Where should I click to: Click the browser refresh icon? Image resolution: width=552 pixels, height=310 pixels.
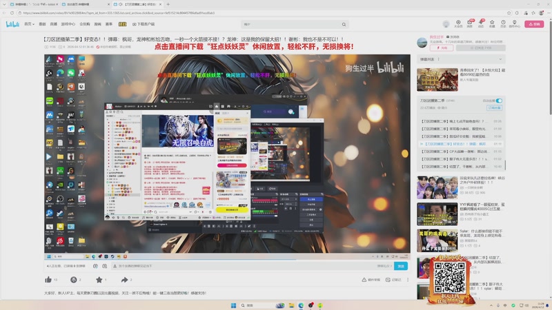12,13
